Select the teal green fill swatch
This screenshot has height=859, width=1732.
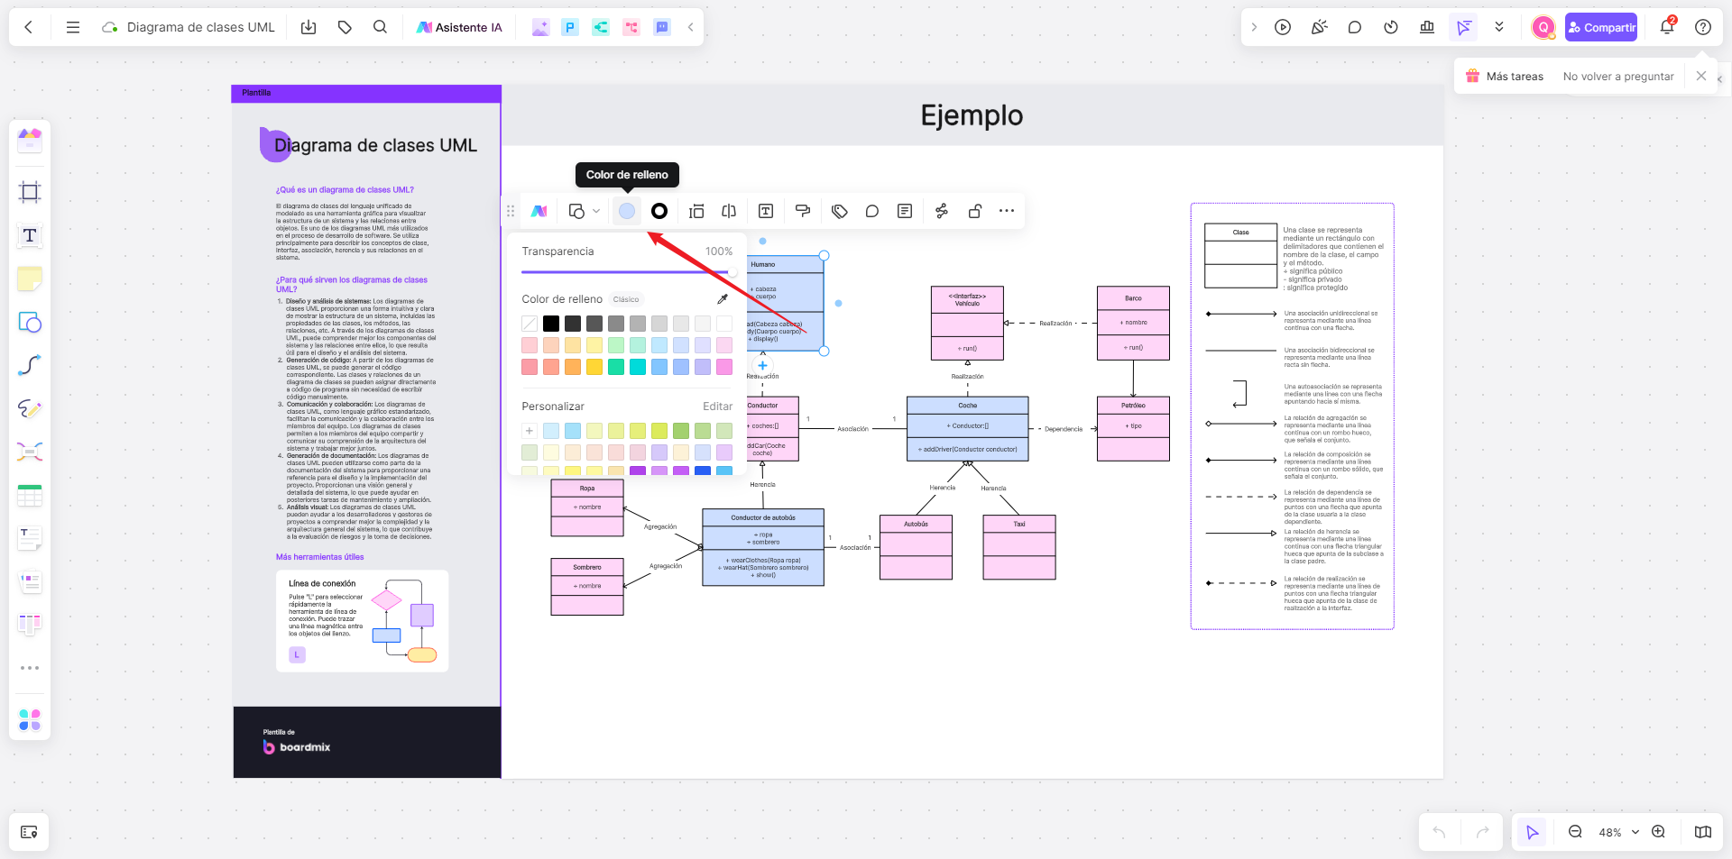616,367
